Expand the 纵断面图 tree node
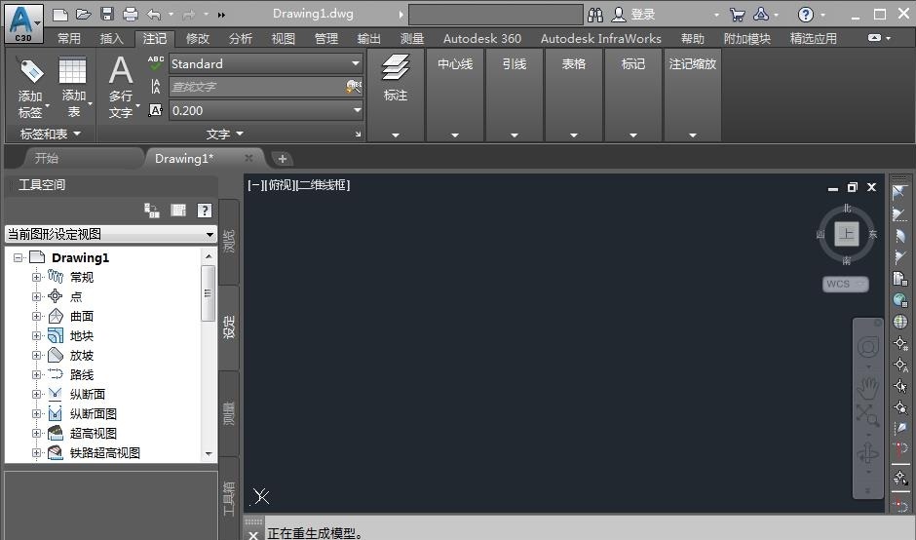This screenshot has height=540, width=916. 36,413
